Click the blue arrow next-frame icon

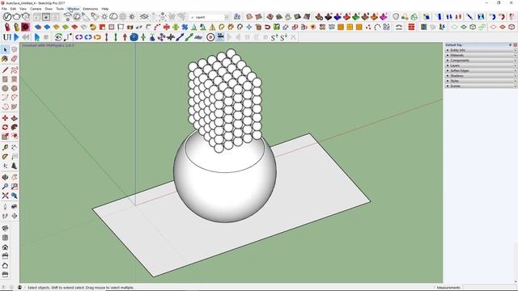36,37
